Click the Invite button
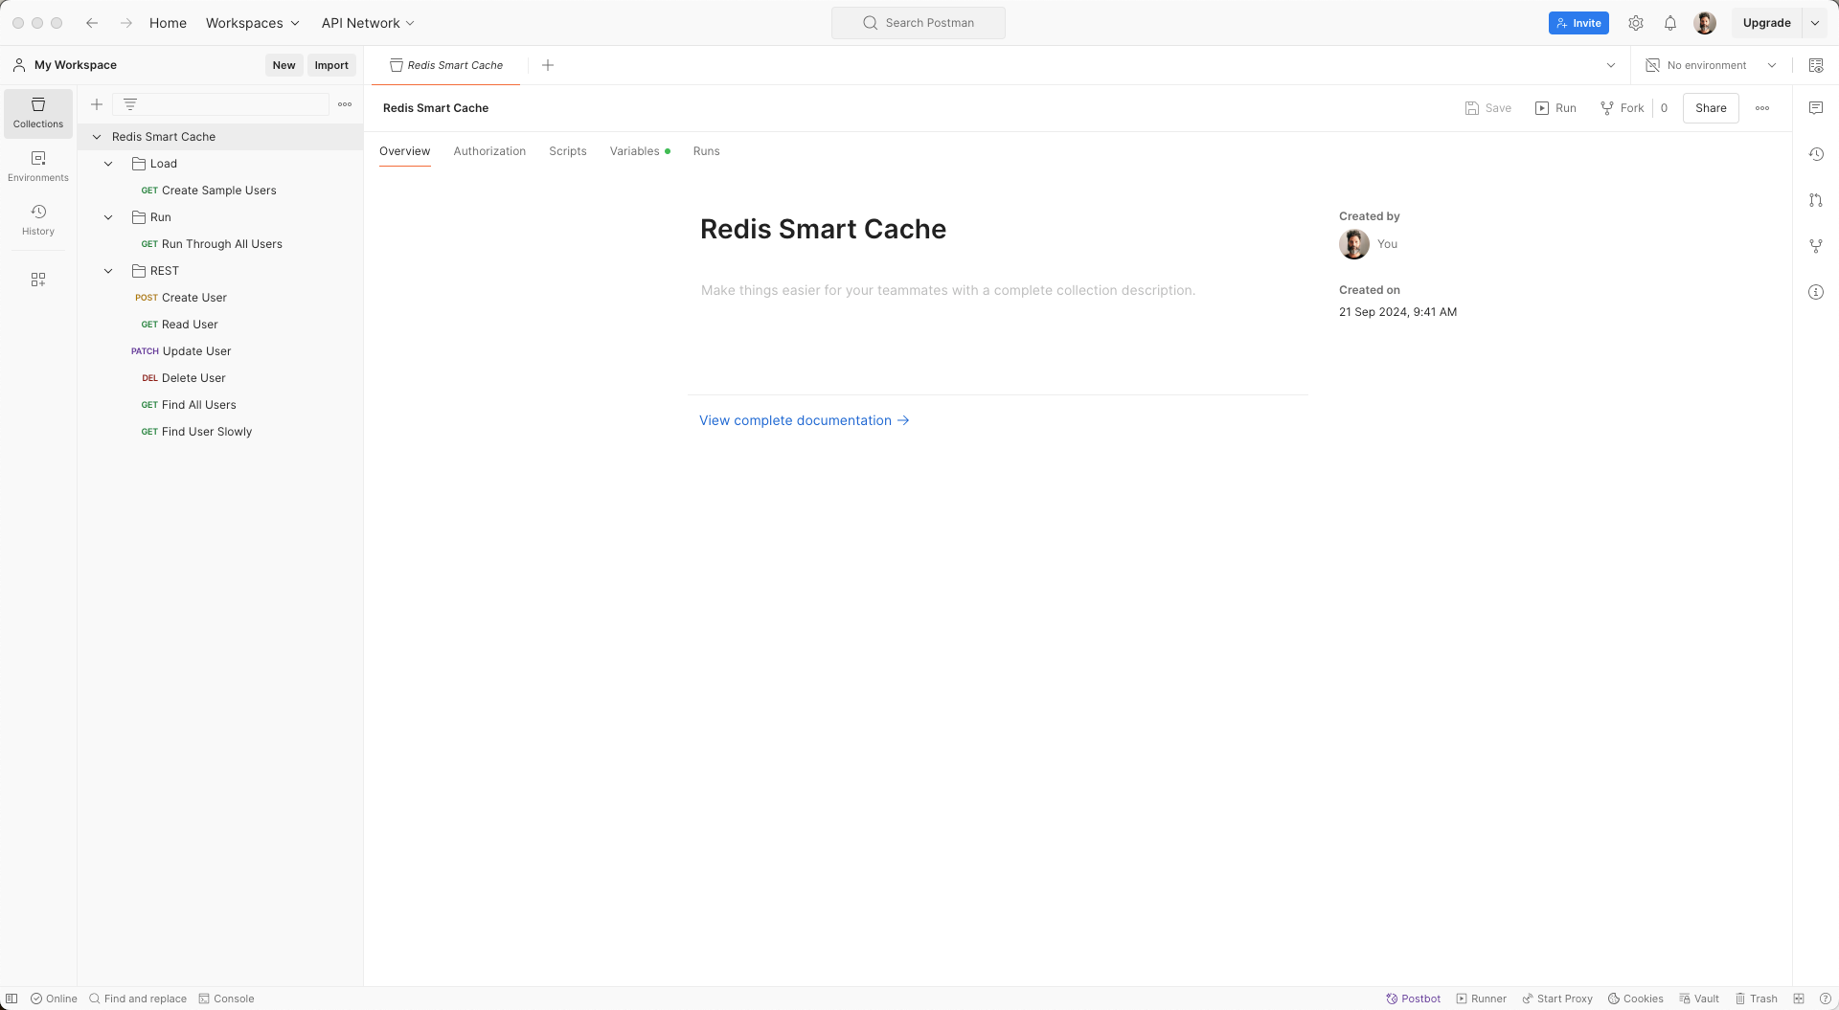 click(1578, 23)
